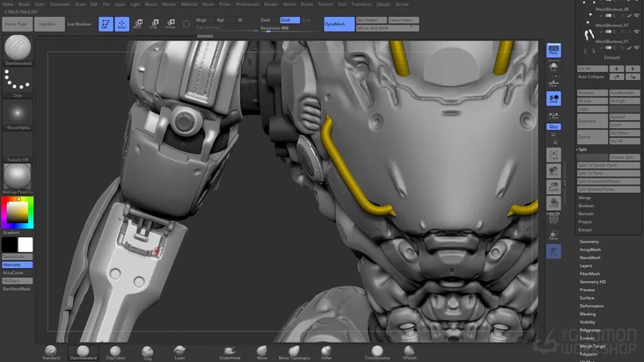Screen dimensions: 644x362
Task: Open the Brush menu
Action: pyautogui.click(x=24, y=4)
